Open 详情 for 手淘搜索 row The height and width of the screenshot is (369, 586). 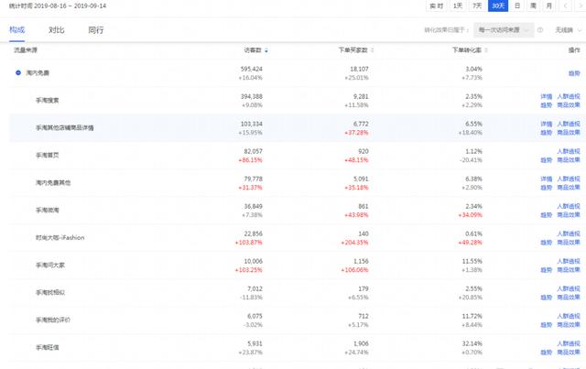(x=546, y=95)
